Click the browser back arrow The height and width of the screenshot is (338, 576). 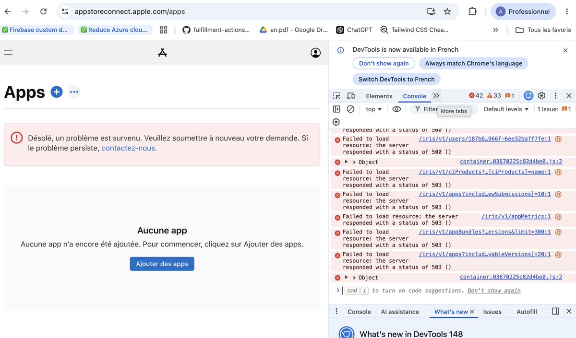click(x=8, y=12)
